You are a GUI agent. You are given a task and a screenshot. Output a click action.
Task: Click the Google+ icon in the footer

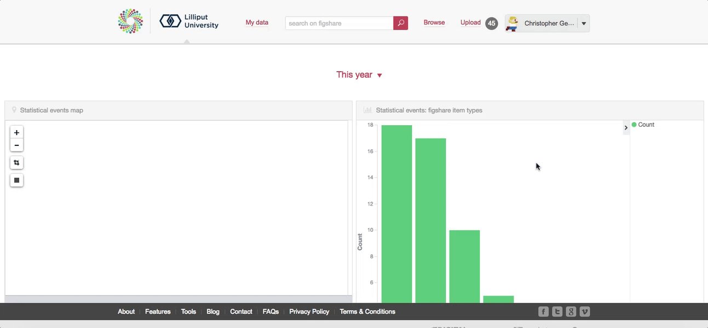click(x=571, y=311)
